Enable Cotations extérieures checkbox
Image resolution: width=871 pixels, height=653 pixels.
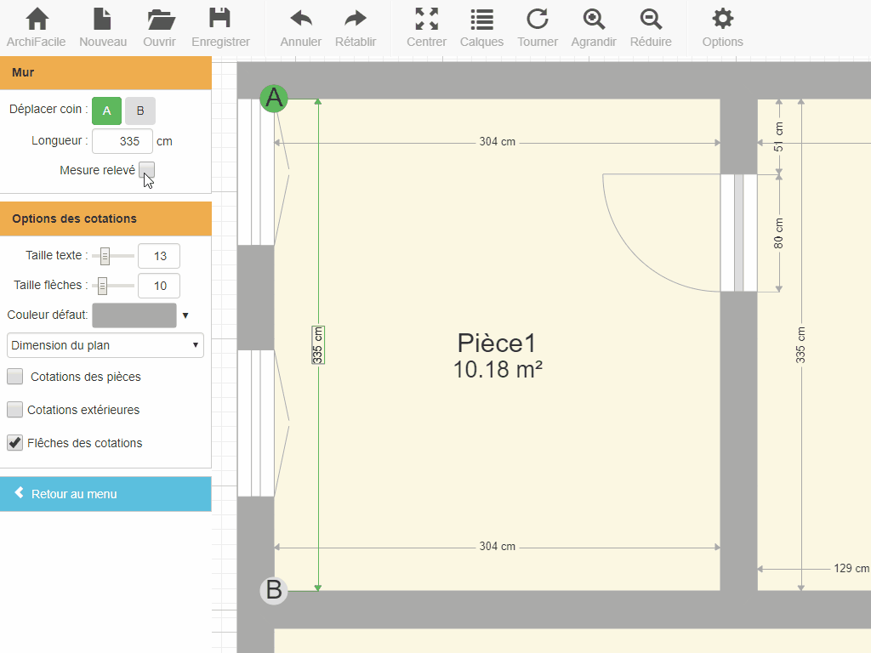[15, 410]
